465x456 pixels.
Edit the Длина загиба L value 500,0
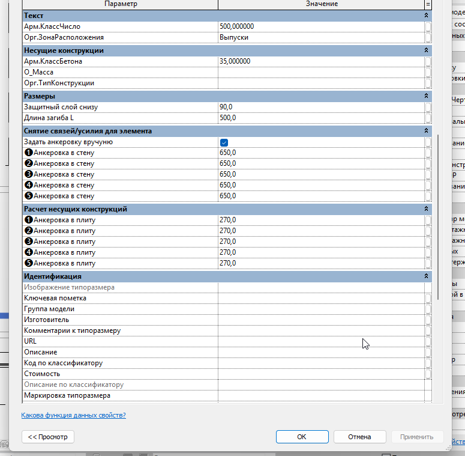322,118
